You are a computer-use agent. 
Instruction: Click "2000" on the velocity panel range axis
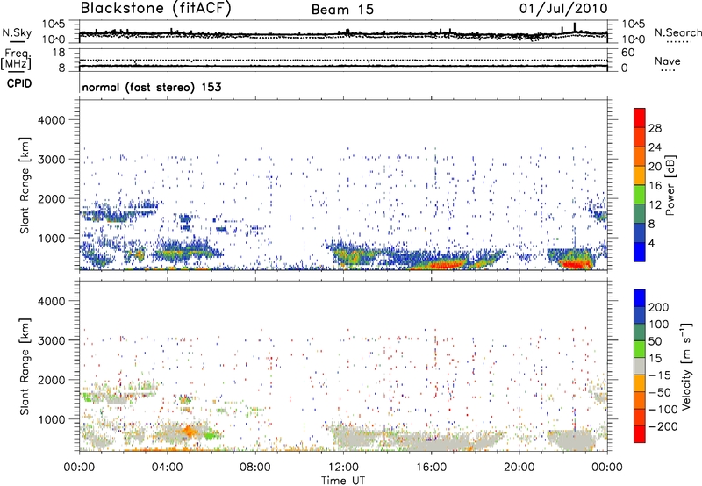[x=52, y=380]
